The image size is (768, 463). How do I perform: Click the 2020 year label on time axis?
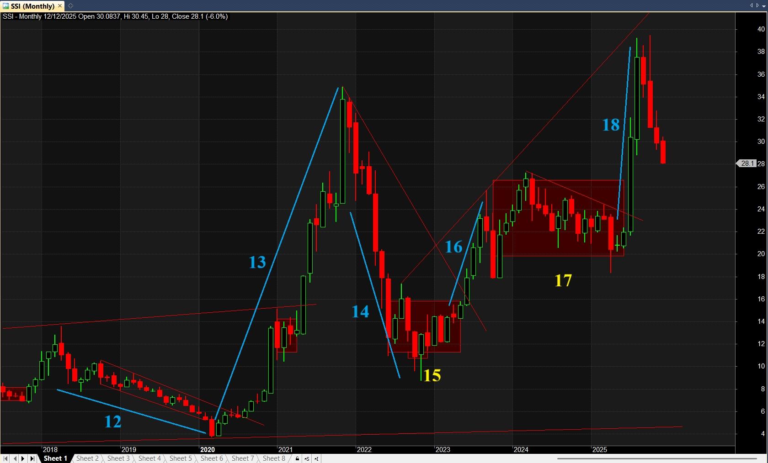click(x=207, y=450)
